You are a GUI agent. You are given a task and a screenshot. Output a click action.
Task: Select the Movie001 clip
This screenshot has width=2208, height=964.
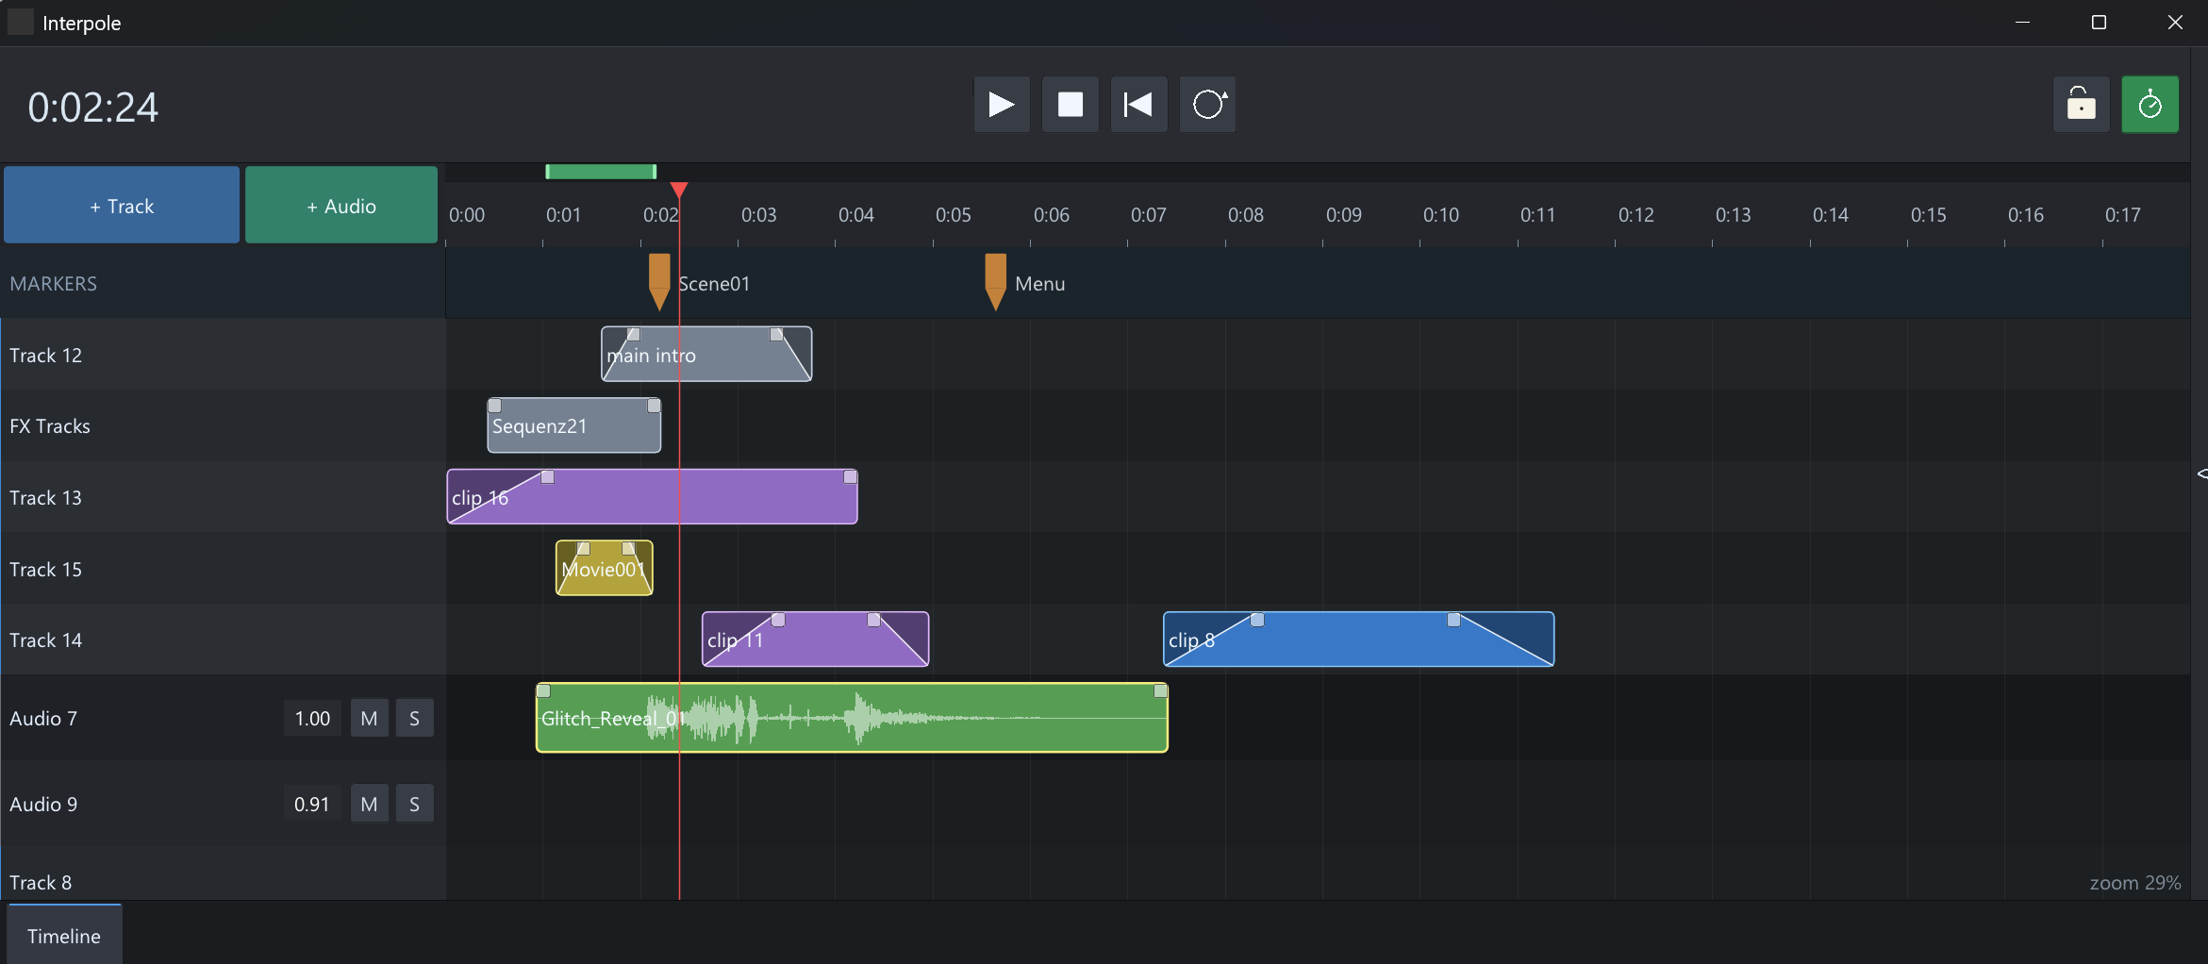tap(604, 569)
